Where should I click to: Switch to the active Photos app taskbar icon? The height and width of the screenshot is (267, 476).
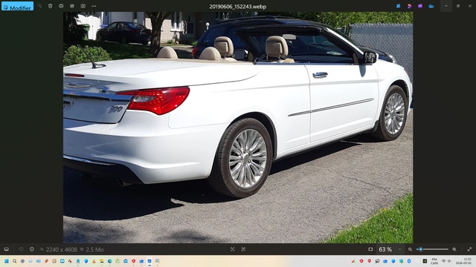pyautogui.click(x=149, y=261)
